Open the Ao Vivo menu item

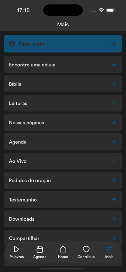[x=63, y=161]
